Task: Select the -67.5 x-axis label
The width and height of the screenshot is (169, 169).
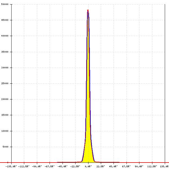Action: coord(50,166)
